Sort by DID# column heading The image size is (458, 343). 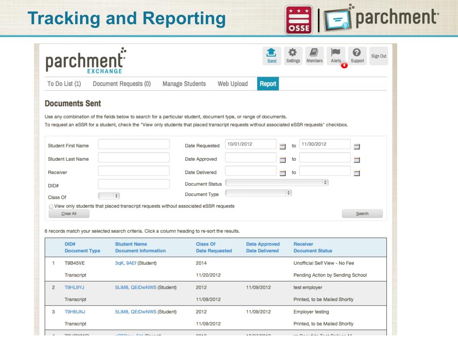(70, 244)
